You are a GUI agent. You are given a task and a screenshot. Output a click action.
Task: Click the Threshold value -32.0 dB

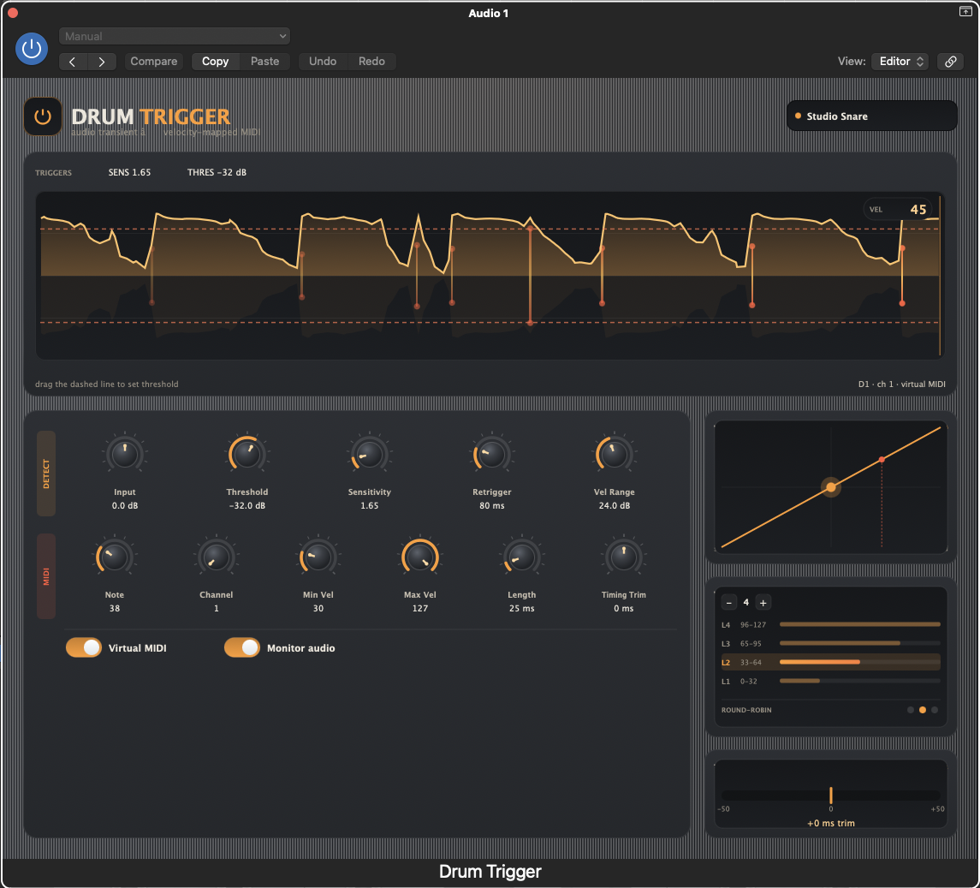246,506
